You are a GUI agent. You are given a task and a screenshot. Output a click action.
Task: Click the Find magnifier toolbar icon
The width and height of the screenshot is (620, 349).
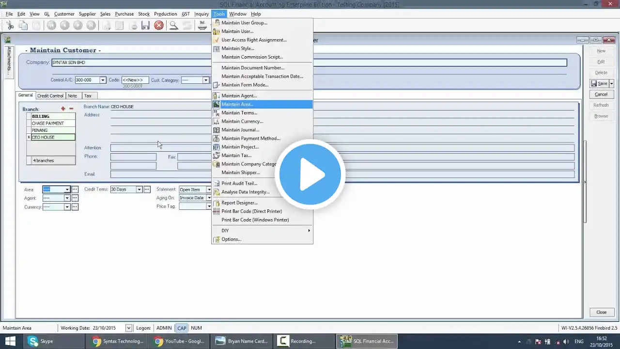173,25
